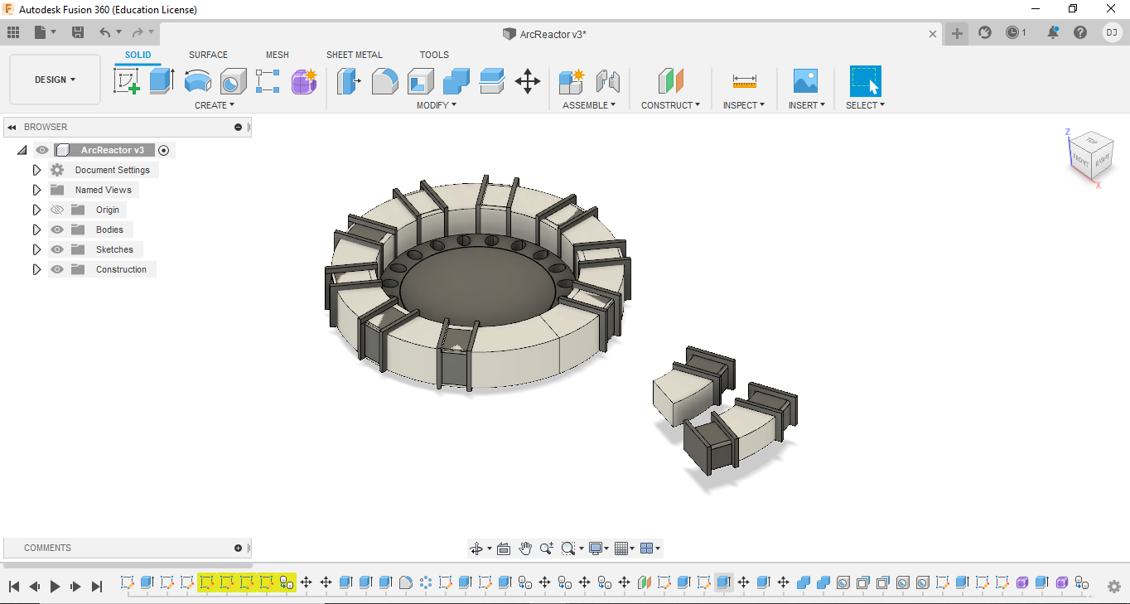Expand Document Settings in the browser
1130x604 pixels.
click(36, 170)
